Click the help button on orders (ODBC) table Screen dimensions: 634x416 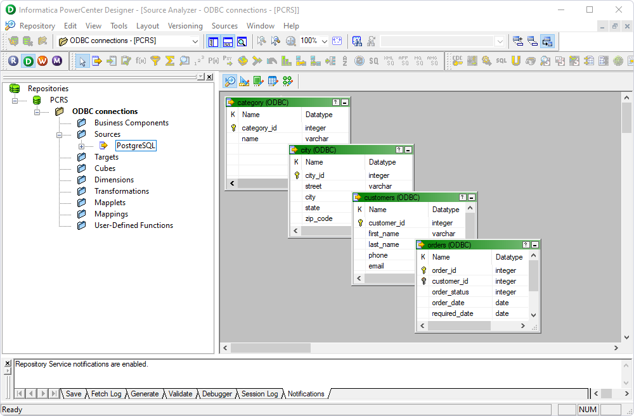pos(525,245)
